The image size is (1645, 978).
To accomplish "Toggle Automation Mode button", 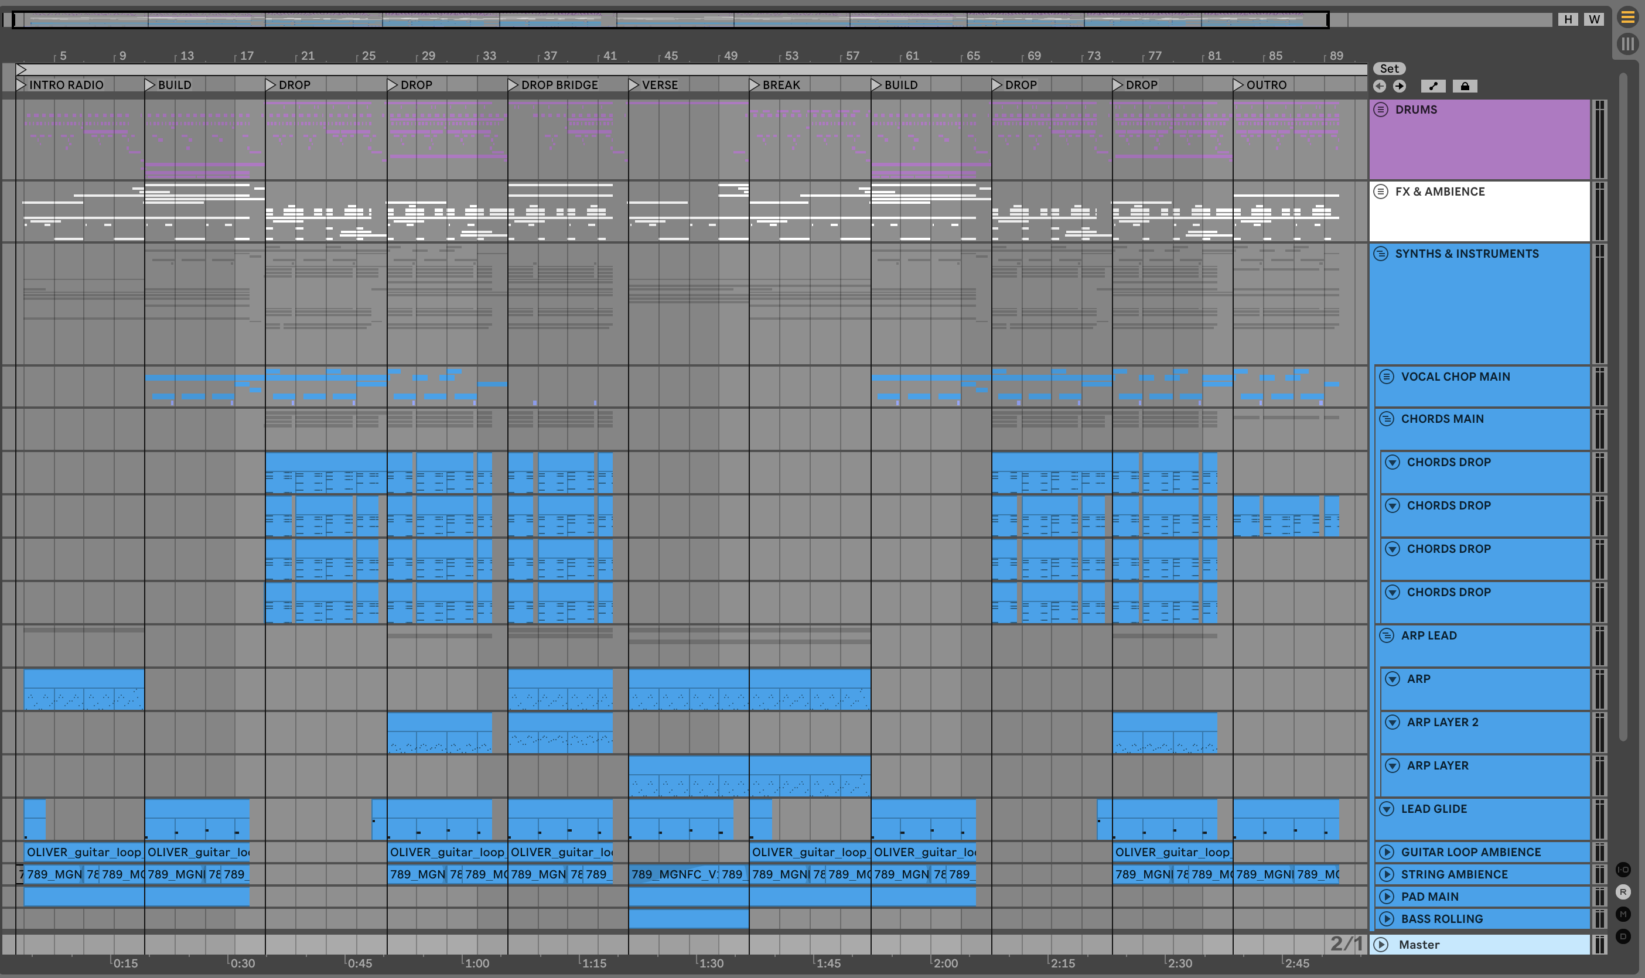I will (x=1433, y=86).
